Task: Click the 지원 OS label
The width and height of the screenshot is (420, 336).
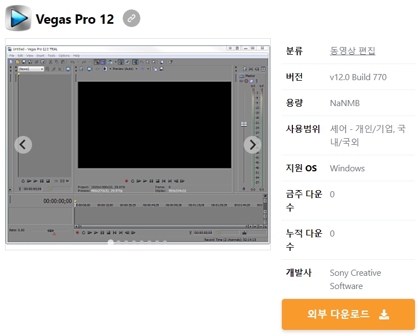Action: tap(301, 168)
